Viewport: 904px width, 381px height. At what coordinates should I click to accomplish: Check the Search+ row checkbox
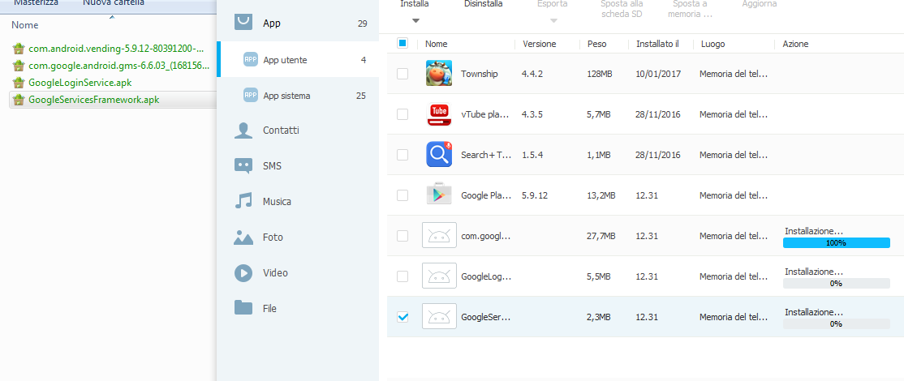(x=402, y=154)
